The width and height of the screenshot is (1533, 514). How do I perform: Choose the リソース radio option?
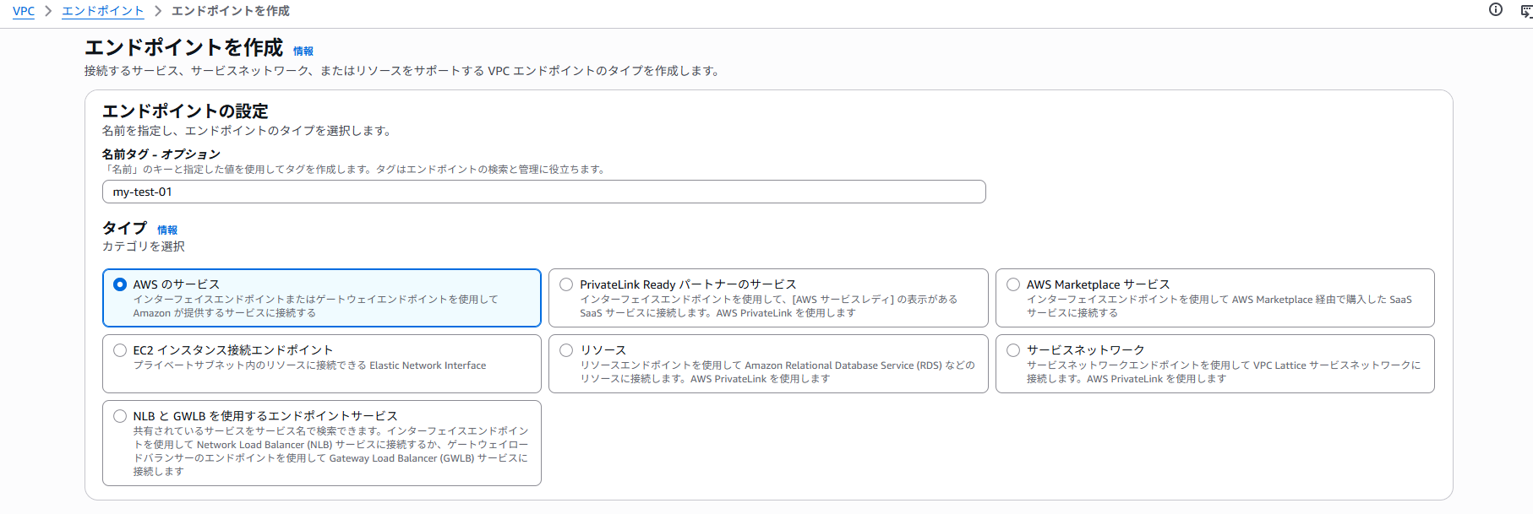click(x=566, y=350)
